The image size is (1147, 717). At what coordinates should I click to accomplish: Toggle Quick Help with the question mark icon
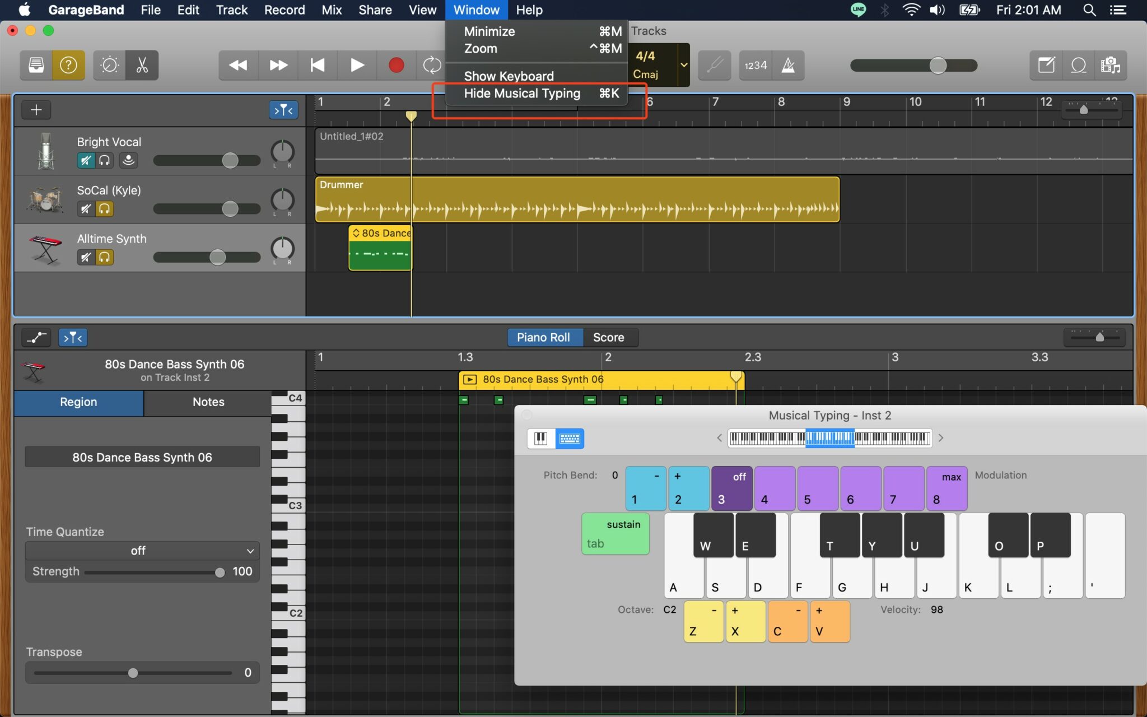tap(69, 65)
